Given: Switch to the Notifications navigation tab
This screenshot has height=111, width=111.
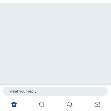Looking at the screenshot, I should point(70,104).
